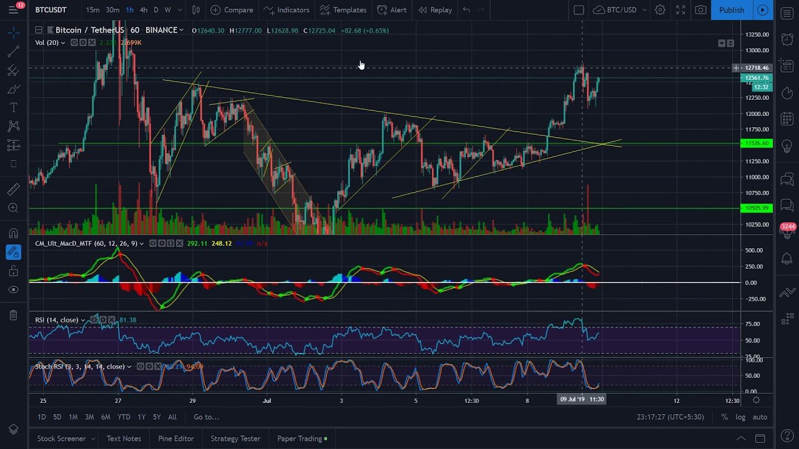Expand the Stoch RSI legend chevron
The width and height of the screenshot is (799, 449).
pos(130,367)
